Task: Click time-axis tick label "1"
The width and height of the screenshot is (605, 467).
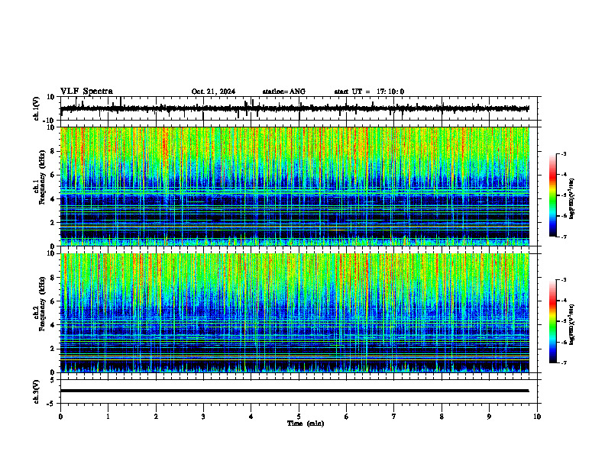Action: pyautogui.click(x=108, y=417)
